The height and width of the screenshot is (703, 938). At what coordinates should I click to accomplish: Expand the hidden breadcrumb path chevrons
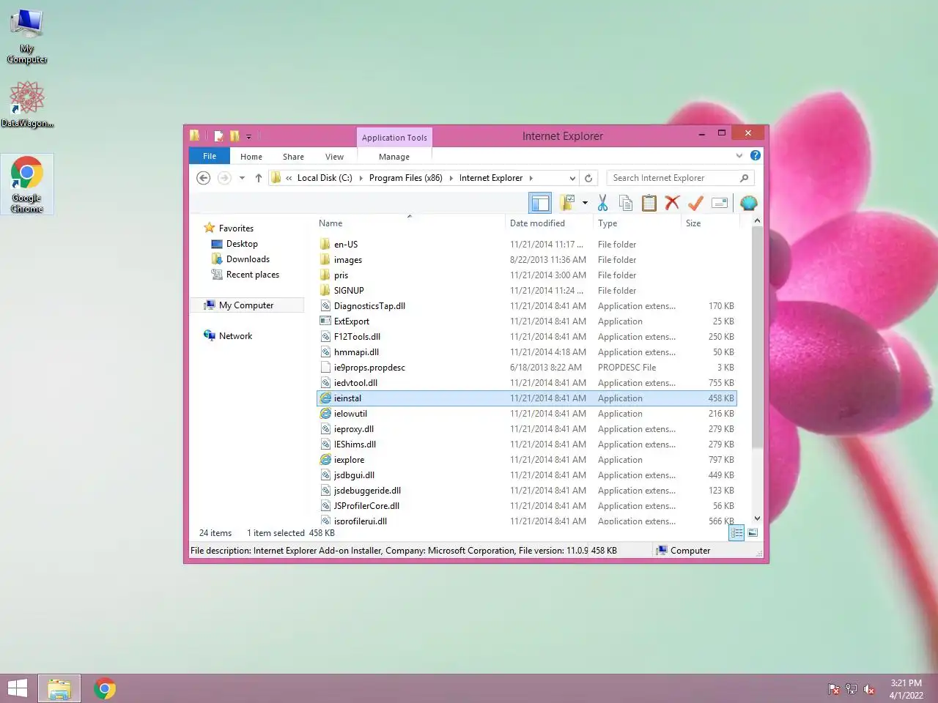[x=289, y=178]
